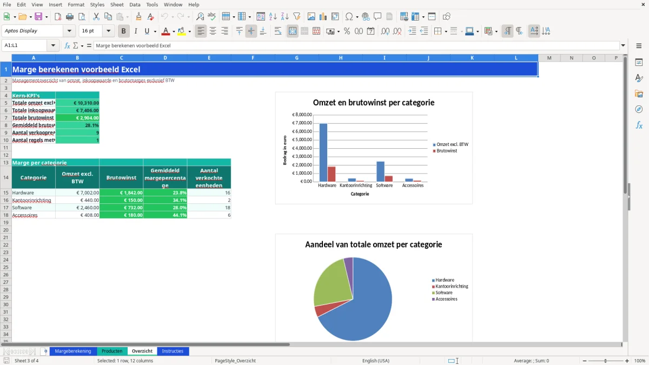
Task: Open the Format menu
Action: point(76,4)
